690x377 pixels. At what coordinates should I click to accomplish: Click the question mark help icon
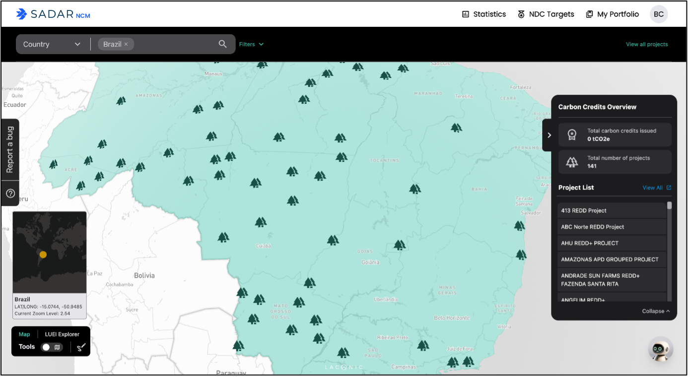pos(10,193)
